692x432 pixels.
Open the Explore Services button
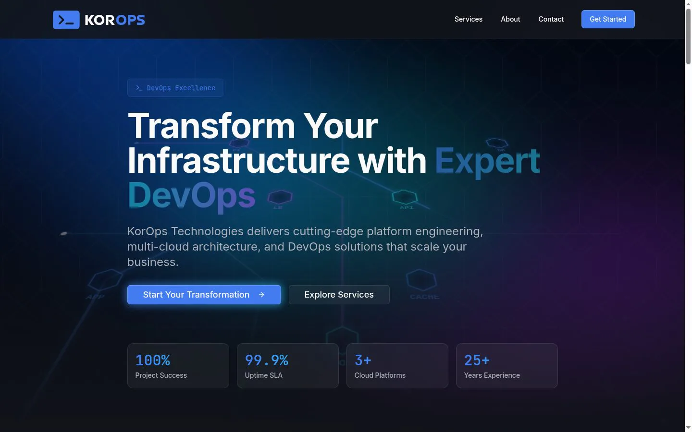[x=339, y=295]
